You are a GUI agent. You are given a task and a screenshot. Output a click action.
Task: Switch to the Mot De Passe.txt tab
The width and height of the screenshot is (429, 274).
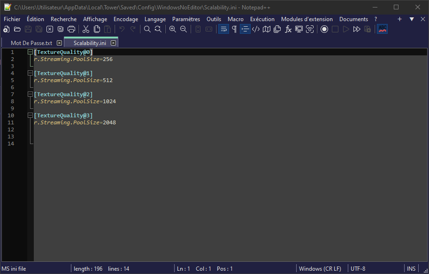click(x=31, y=43)
